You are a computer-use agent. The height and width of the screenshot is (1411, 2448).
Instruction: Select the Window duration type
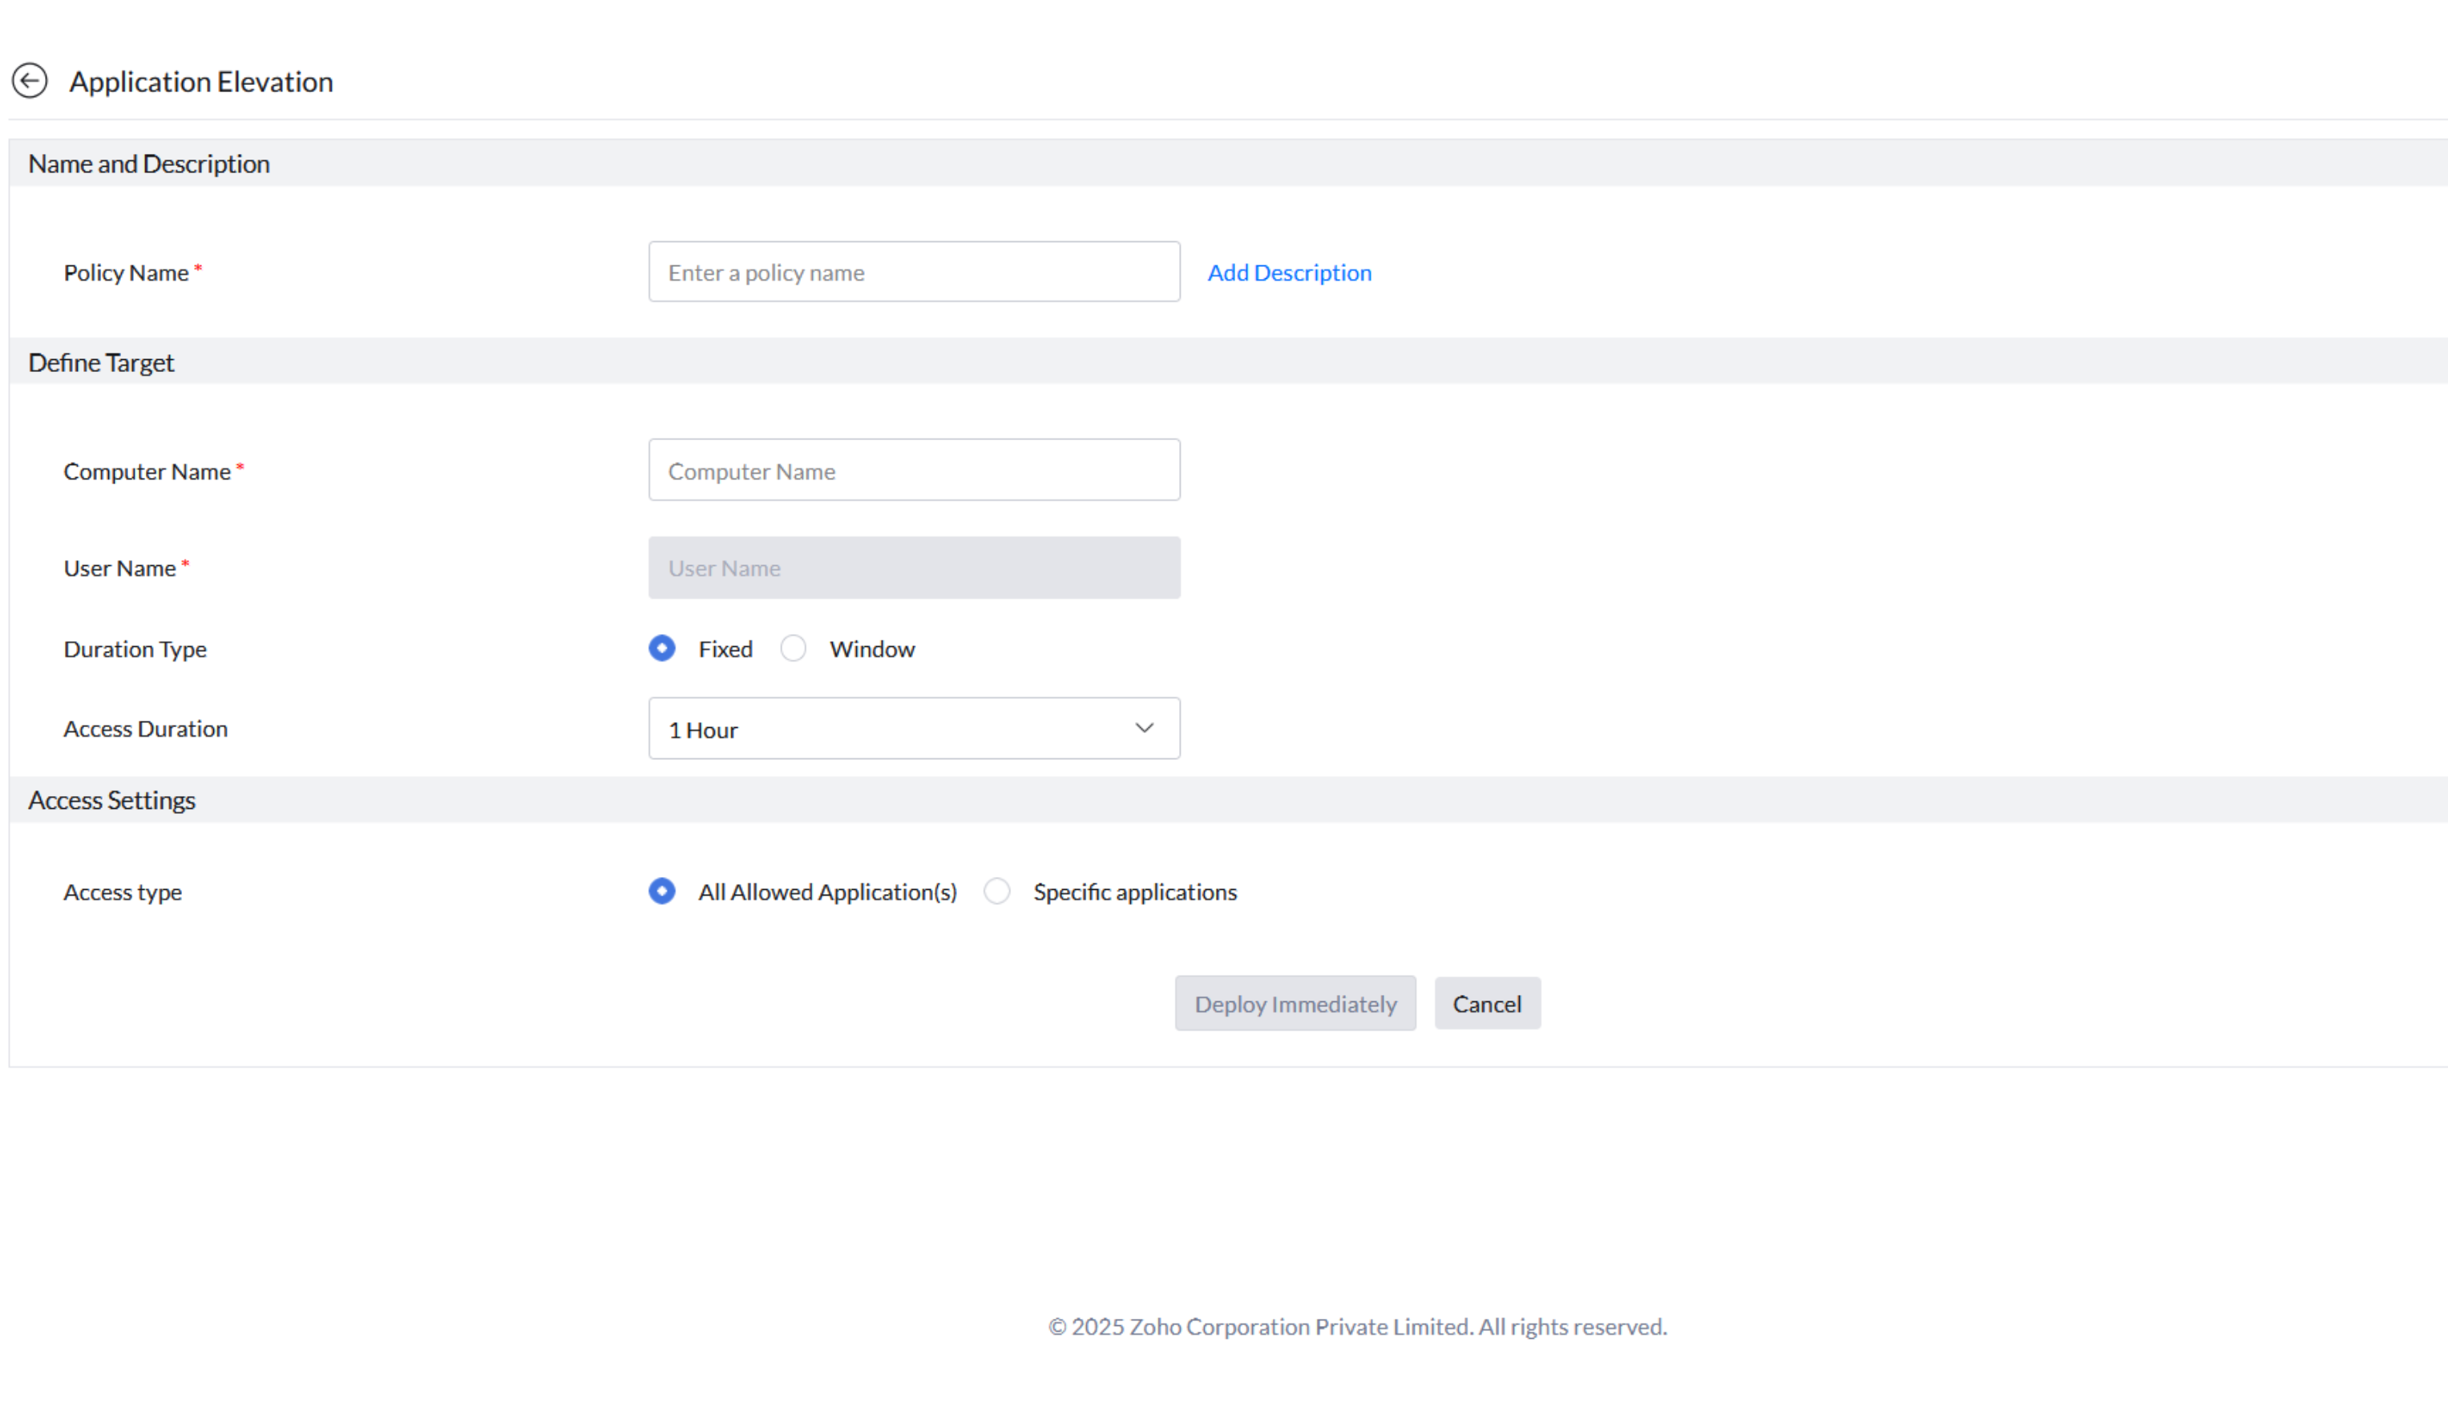tap(794, 649)
